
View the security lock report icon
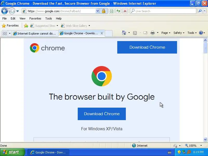point(103,11)
